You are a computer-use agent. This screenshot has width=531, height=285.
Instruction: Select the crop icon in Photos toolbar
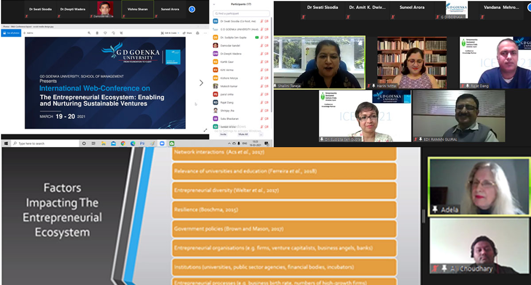121,33
